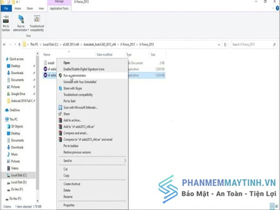This screenshot has height=210, width=280.
Task: Click aCAD 2013 x64 in the breadcrumb
Action: tap(71, 45)
